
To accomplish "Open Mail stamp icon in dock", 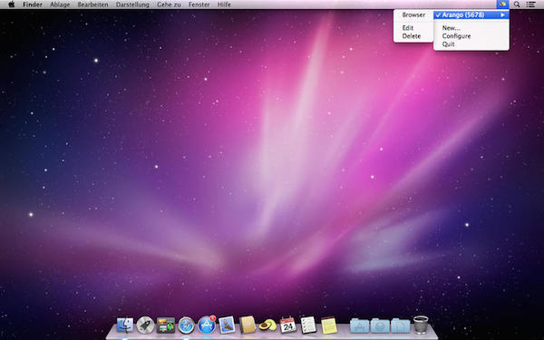I will (227, 325).
